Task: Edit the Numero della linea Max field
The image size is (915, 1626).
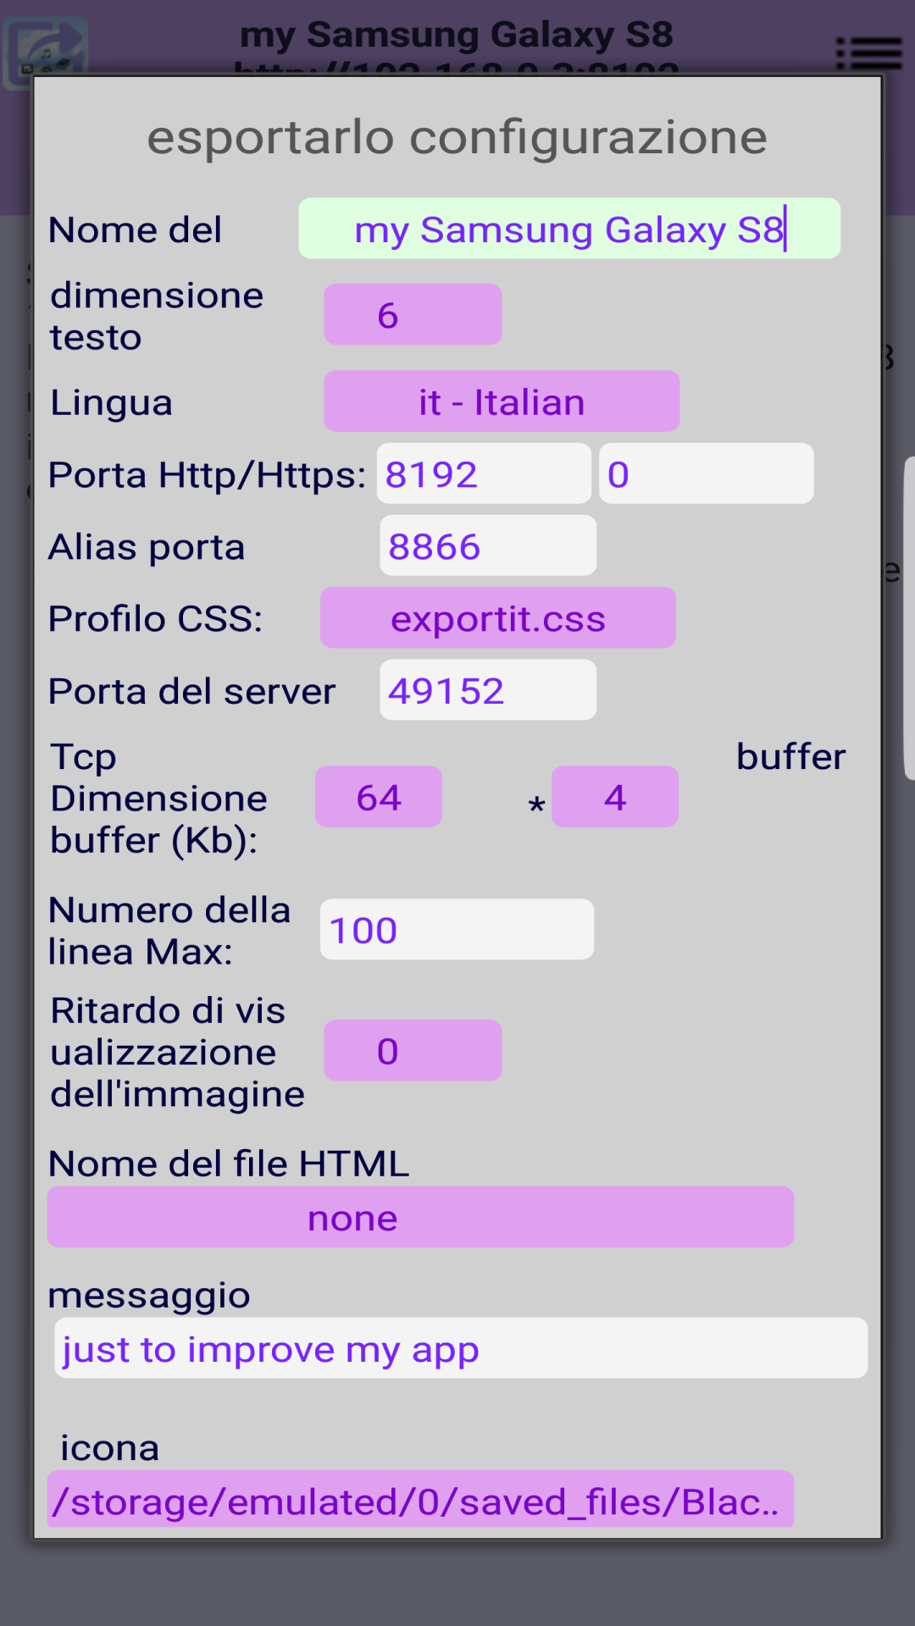Action: click(x=457, y=929)
